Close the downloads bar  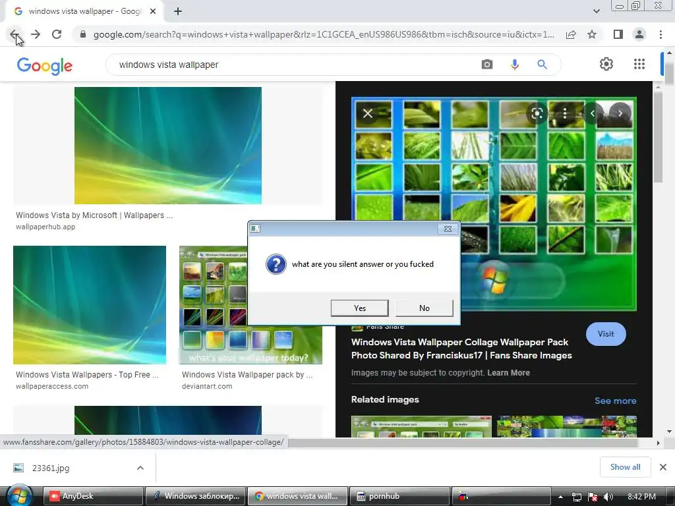[x=663, y=467]
